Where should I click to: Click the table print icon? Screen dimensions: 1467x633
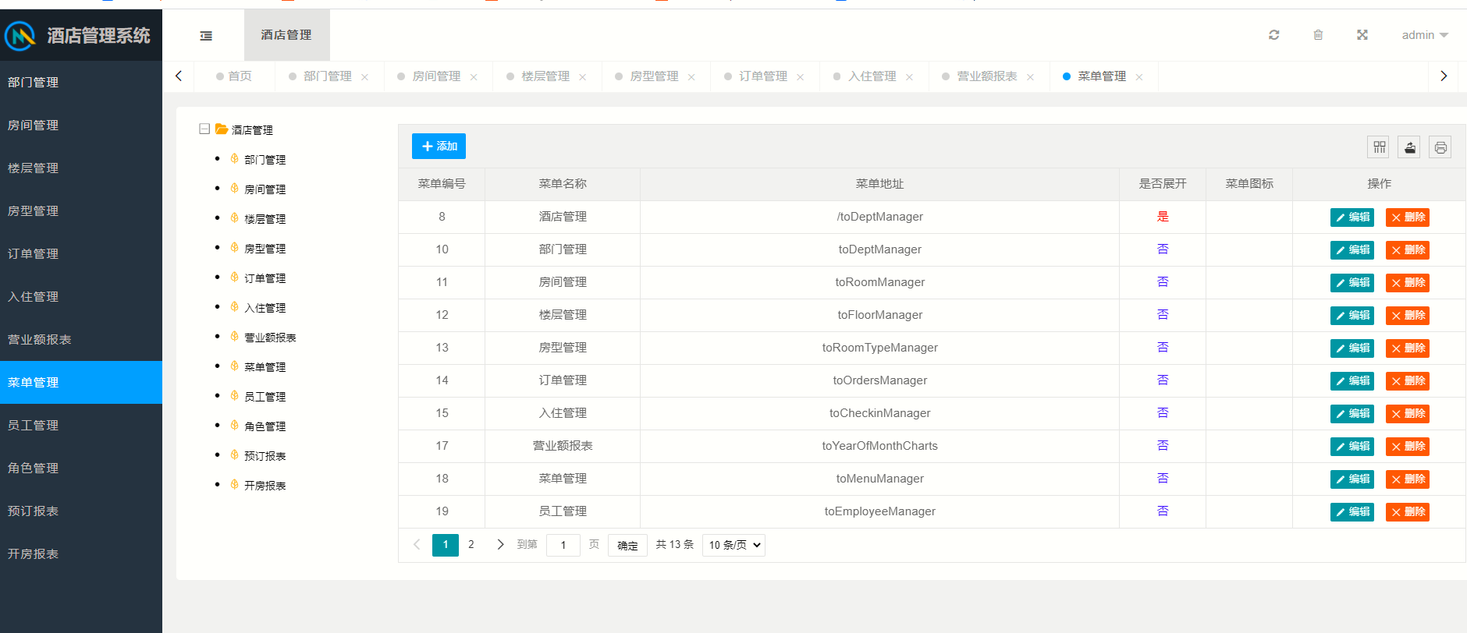point(1440,147)
